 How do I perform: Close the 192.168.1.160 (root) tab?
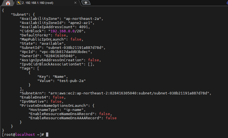75,3
